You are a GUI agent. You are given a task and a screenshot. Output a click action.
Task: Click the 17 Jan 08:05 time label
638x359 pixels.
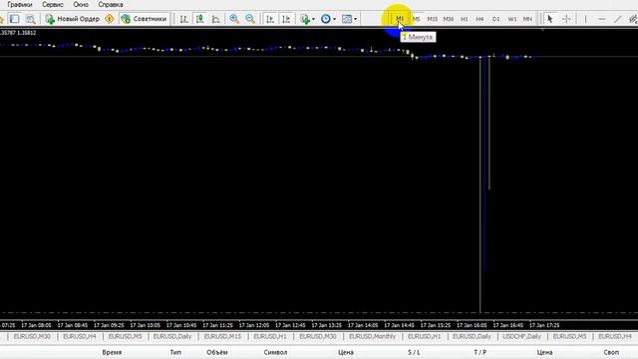coord(36,326)
